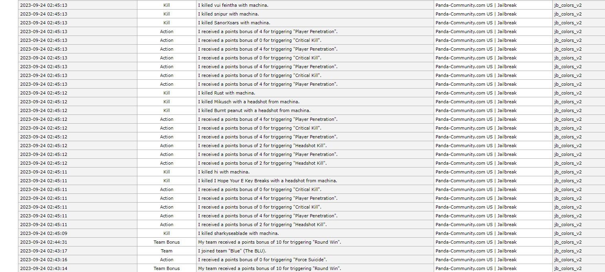Image resolution: width=605 pixels, height=272 pixels.
Task: Click the 'I joined team "Blue"' event text
Action: (x=232, y=251)
